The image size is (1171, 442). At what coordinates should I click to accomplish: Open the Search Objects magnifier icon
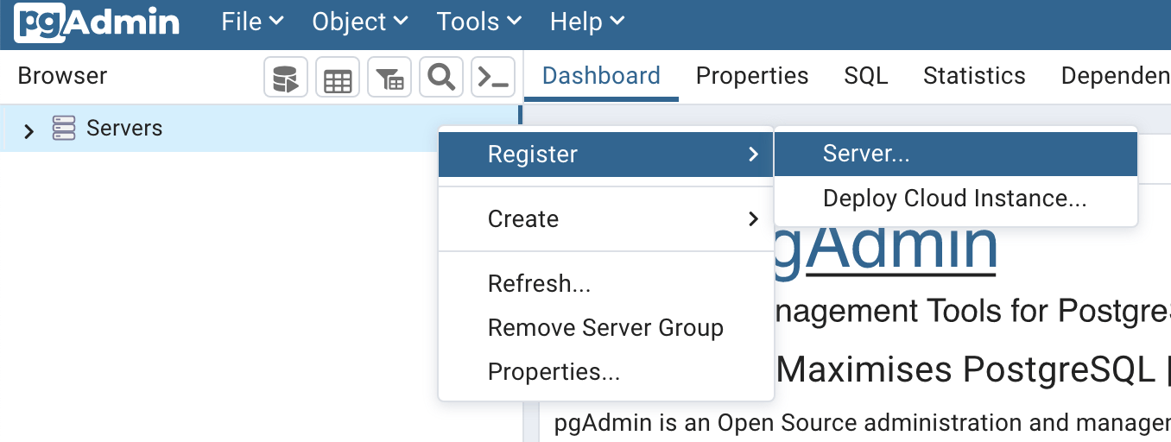coord(441,78)
